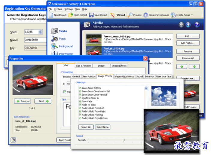The width and height of the screenshot is (211, 155).
Task: Click the New Project toolbar icon
Action: [51, 15]
